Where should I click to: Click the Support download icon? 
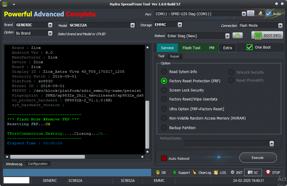tap(174, 172)
